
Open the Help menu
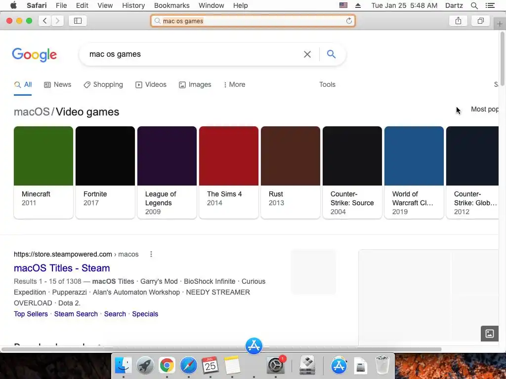(241, 5)
